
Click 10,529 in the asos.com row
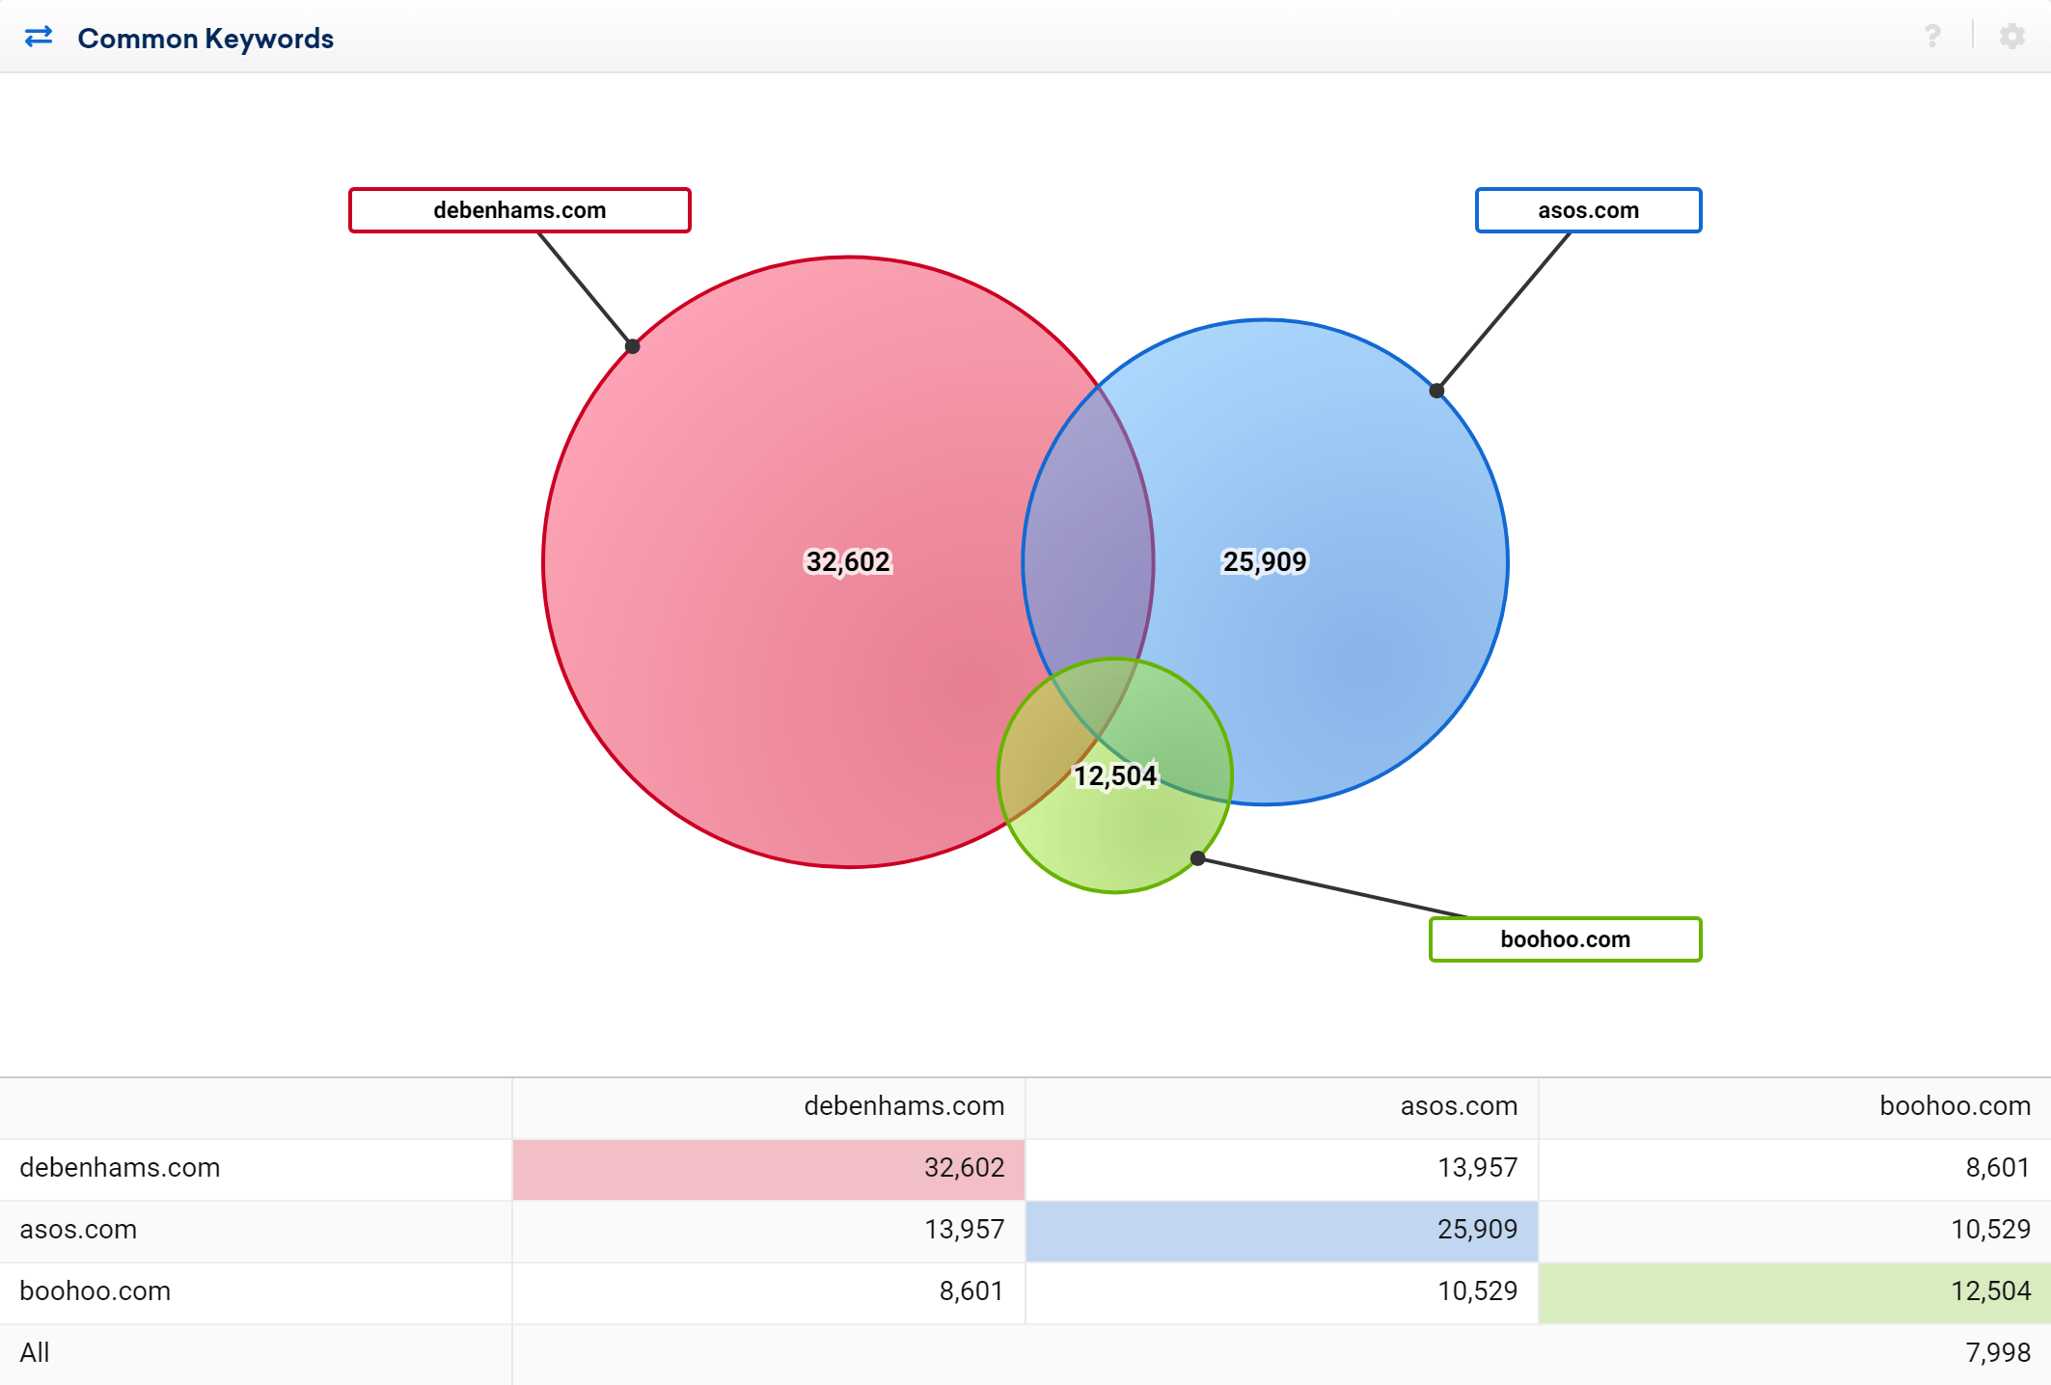point(1990,1229)
